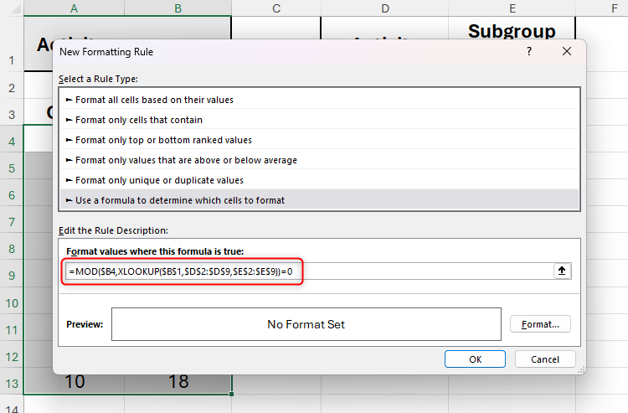This screenshot has width=628, height=413.
Task: Open the Format... button
Action: pyautogui.click(x=540, y=324)
